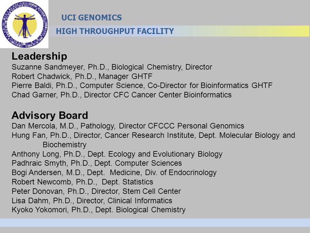Select the UCI GENOMICS title text
The width and height of the screenshot is (310, 233).
pyautogui.click(x=91, y=17)
